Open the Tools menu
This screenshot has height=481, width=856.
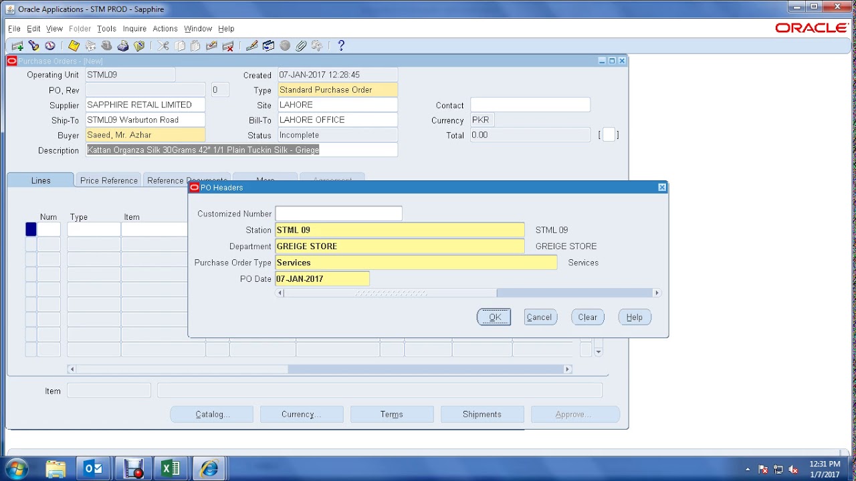(106, 29)
